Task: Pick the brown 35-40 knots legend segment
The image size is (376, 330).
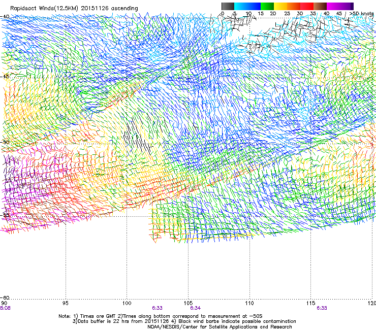Action: tap(320, 6)
